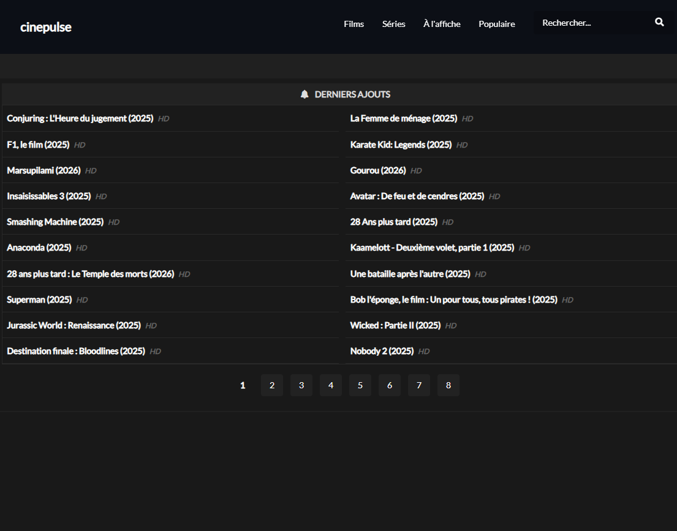Image resolution: width=677 pixels, height=531 pixels.
Task: Click the bell icon beside Derniers Ajouts
Action: coord(304,94)
